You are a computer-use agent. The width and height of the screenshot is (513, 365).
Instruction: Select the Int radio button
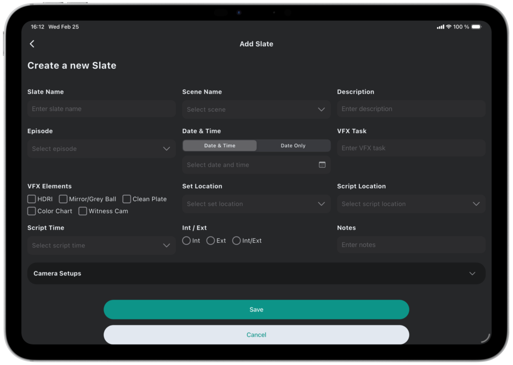coord(186,241)
